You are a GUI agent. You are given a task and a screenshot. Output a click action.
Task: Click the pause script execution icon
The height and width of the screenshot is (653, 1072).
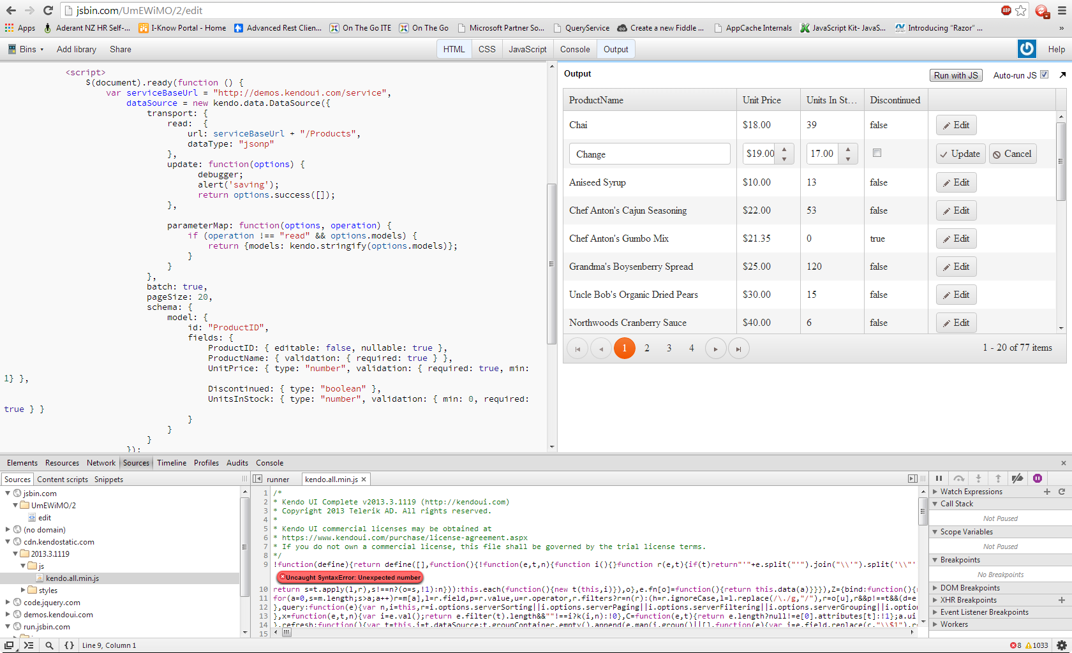[x=939, y=478]
